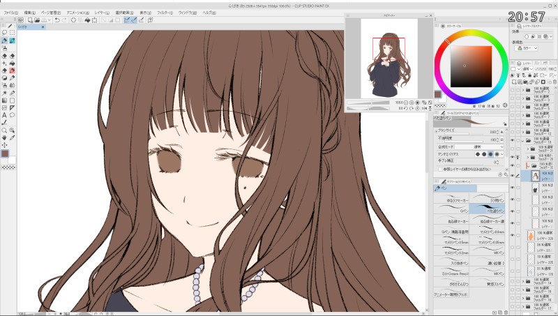558x316 pixels.
Task: Open the Filter menu
Action: tap(165, 13)
